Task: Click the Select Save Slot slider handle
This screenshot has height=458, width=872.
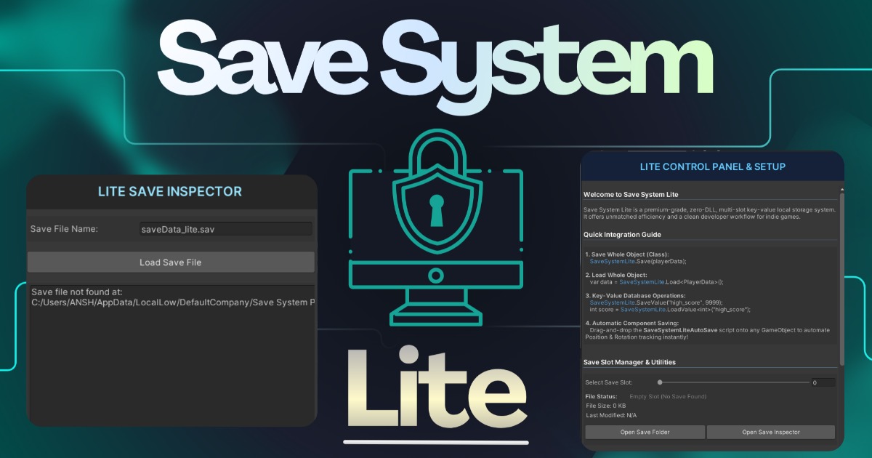Action: [x=660, y=382]
